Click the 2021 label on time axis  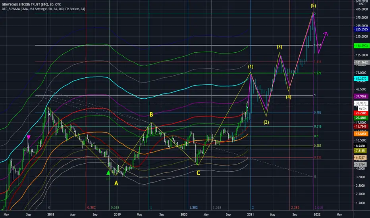(x=251, y=214)
